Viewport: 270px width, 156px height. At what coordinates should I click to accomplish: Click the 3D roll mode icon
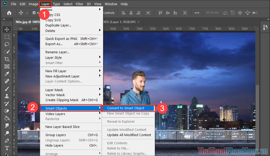(233, 13)
